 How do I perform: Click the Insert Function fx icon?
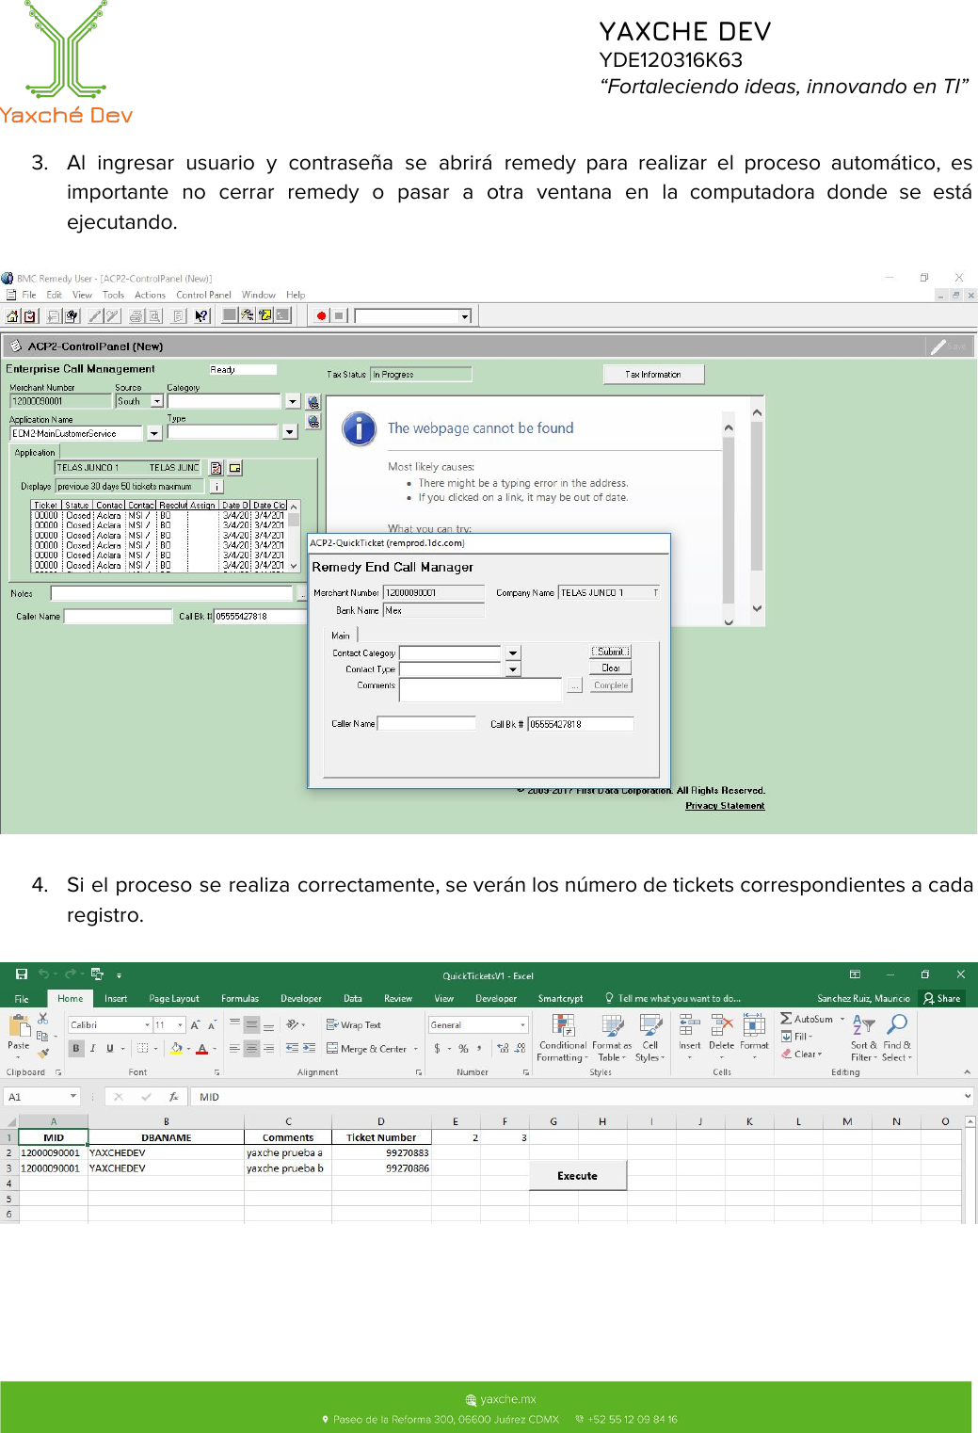point(173,1097)
